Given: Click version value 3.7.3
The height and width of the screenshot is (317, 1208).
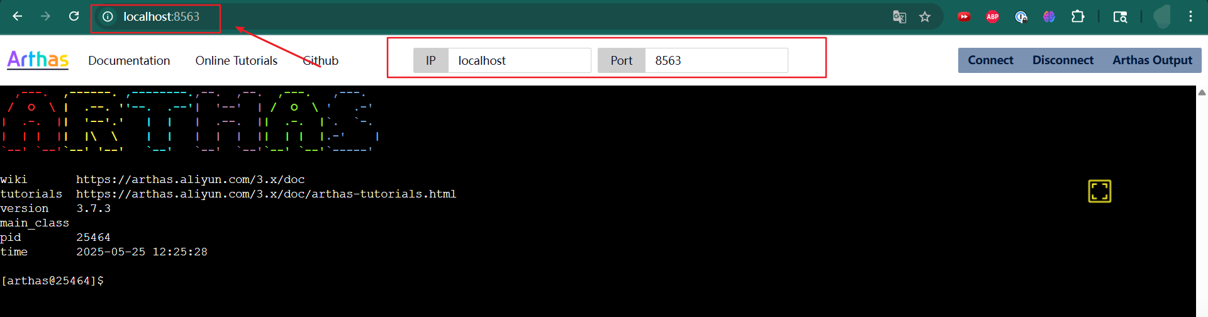Looking at the screenshot, I should point(93,208).
